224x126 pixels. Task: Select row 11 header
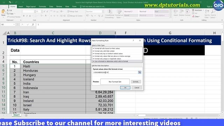click(x=3, y=92)
